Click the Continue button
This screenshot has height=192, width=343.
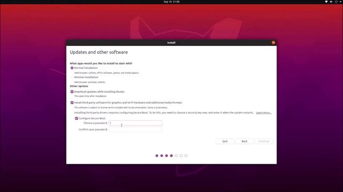264,141
